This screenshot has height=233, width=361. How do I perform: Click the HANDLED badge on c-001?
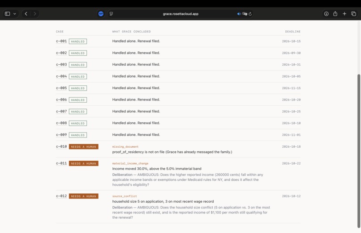pos(78,42)
